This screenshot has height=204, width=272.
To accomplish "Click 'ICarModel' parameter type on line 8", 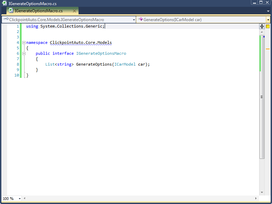I will tap(125, 64).
